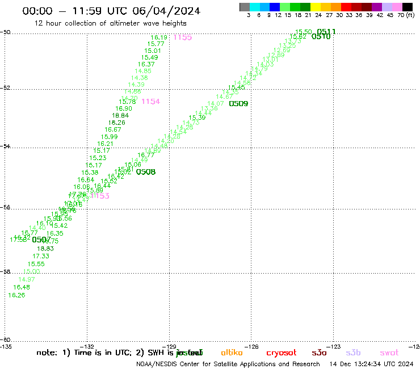The height and width of the screenshot is (369, 420).
Task: Click the 'NOAA/NESDIS Center for Satellite Applications and Research' credit
Action: [x=228, y=364]
